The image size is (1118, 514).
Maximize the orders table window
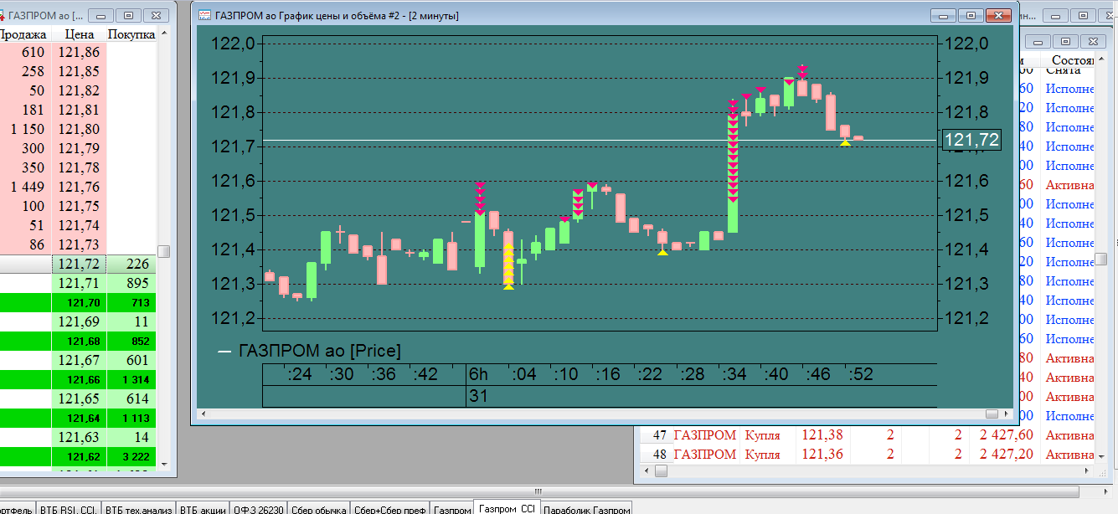point(1064,41)
